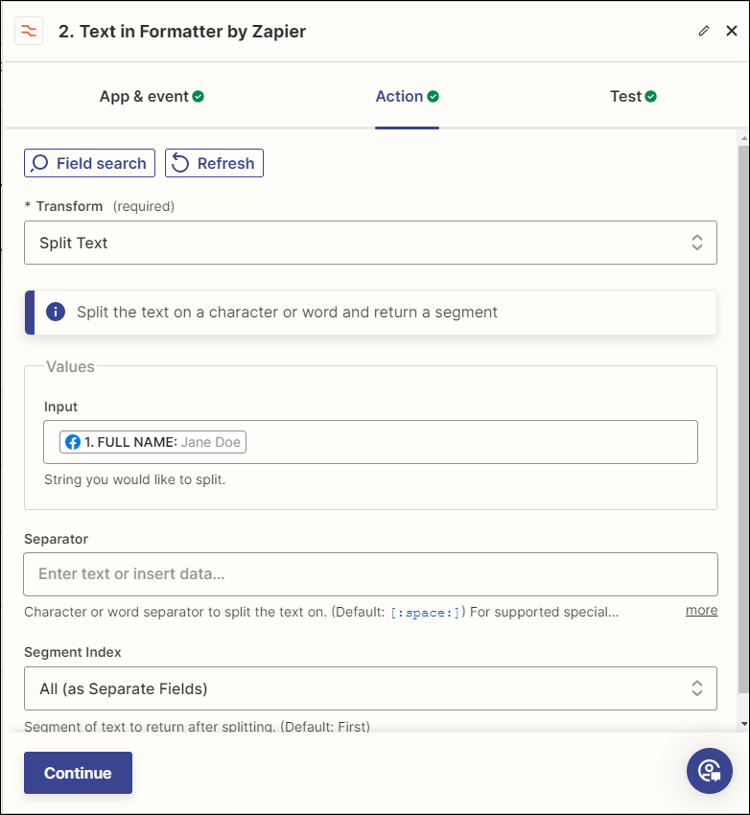Click the Input field containing FULL NAME

(370, 442)
